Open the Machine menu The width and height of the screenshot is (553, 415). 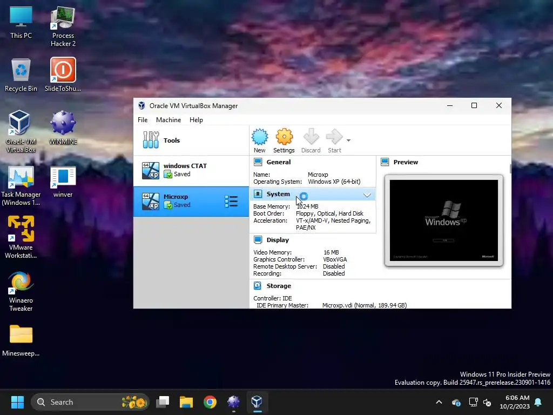click(x=168, y=120)
